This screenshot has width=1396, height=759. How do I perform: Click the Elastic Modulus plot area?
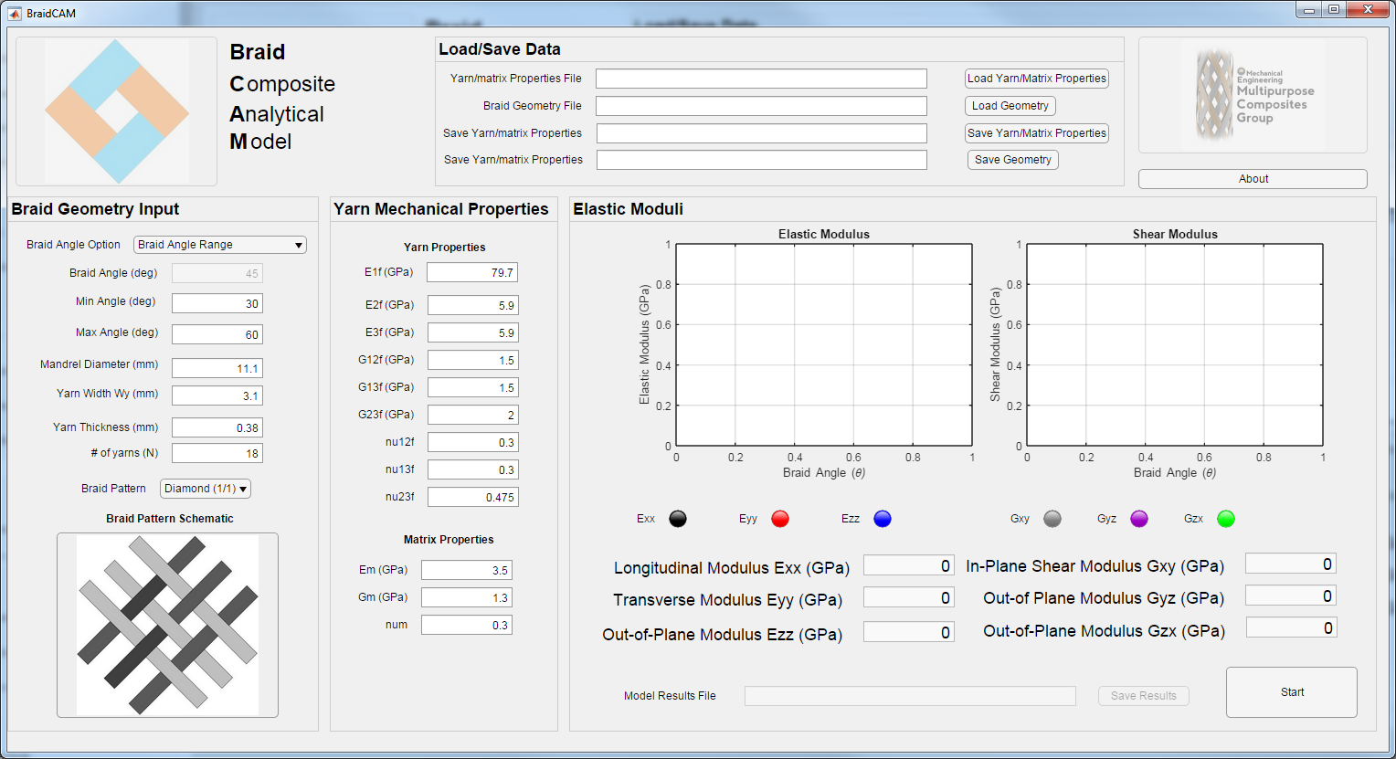coord(824,345)
